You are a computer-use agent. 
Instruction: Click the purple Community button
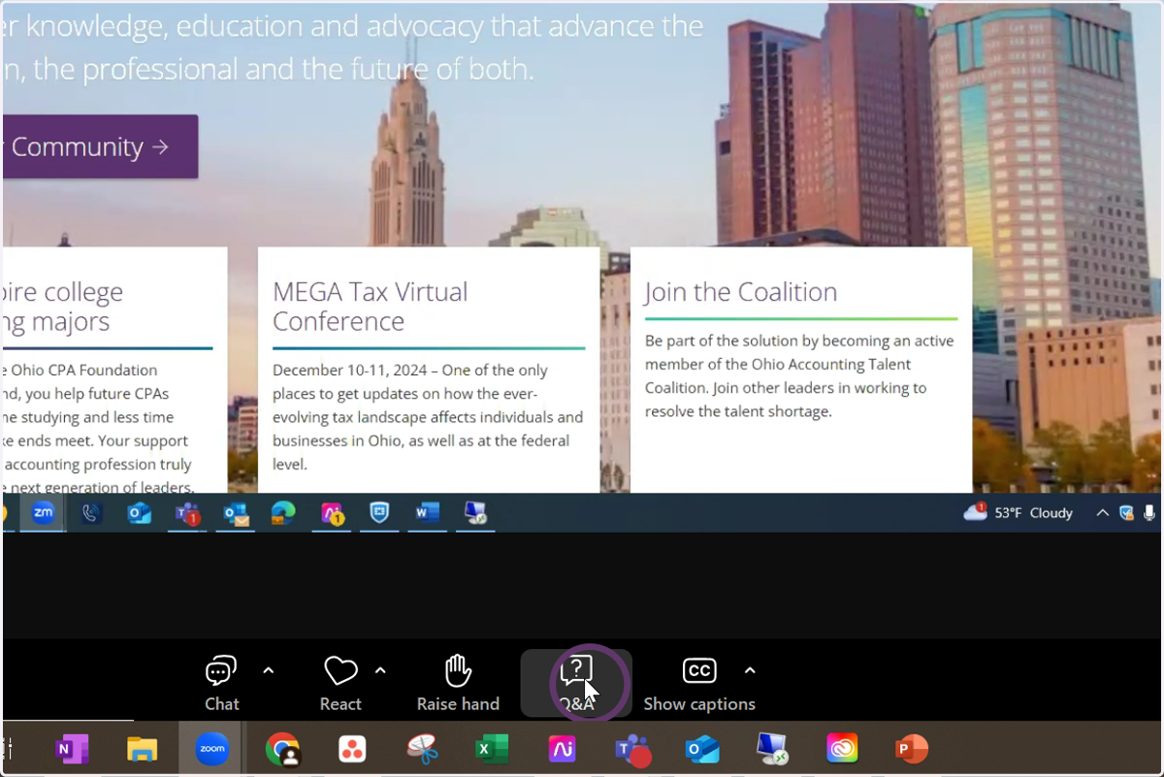[x=101, y=146]
